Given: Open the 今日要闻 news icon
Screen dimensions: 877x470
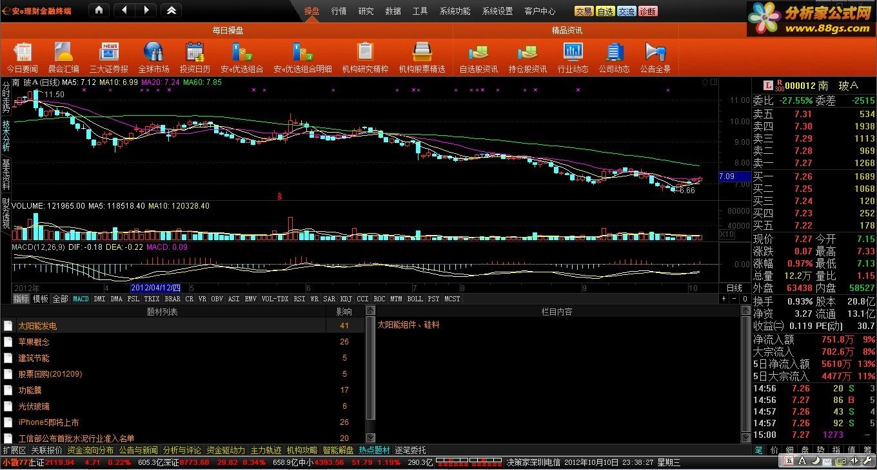Looking at the screenshot, I should coord(23,53).
